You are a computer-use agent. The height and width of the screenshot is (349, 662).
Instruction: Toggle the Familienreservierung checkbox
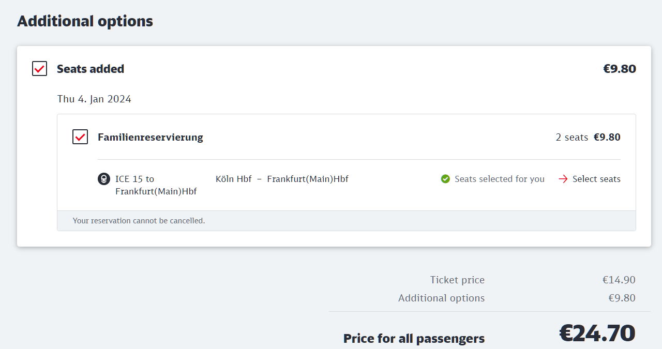point(80,137)
